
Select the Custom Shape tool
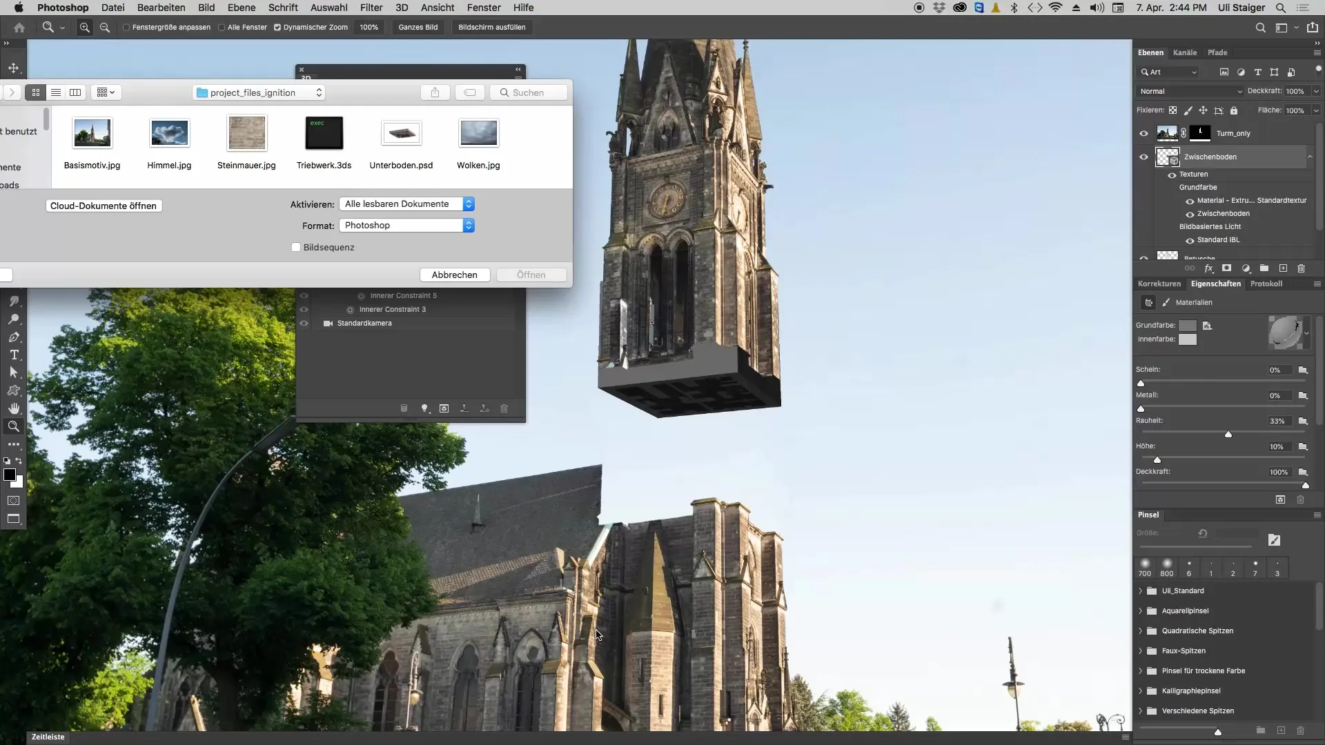[14, 390]
